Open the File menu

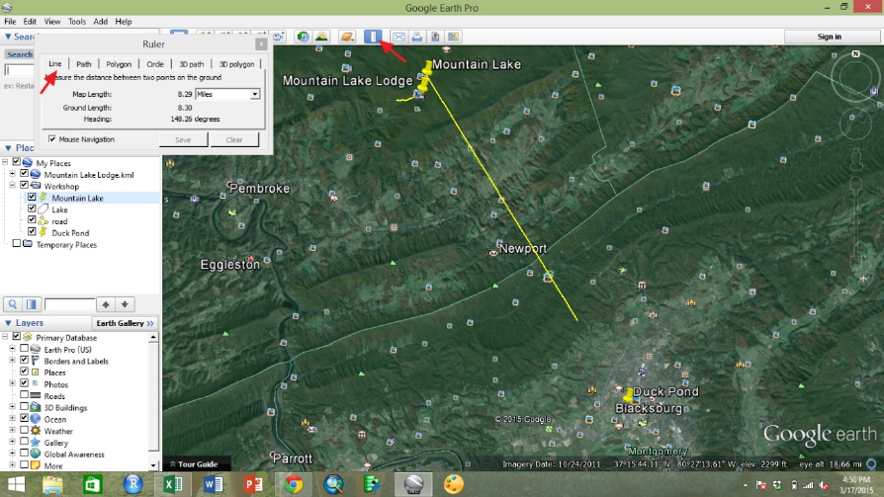10,22
